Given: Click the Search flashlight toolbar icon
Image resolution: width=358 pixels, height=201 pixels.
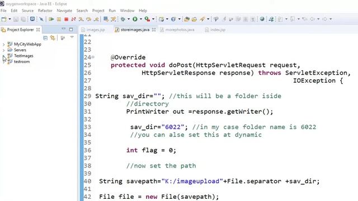Looking at the screenshot, I should tap(202, 19).
